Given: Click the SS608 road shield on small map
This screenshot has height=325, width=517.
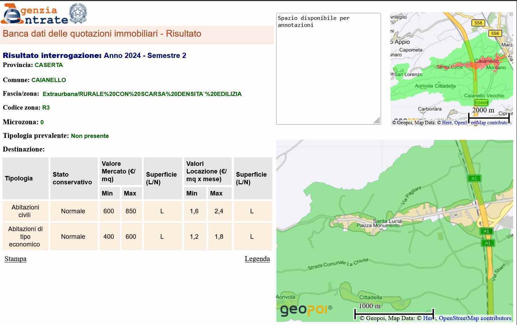Looking at the screenshot, I should [481, 103].
